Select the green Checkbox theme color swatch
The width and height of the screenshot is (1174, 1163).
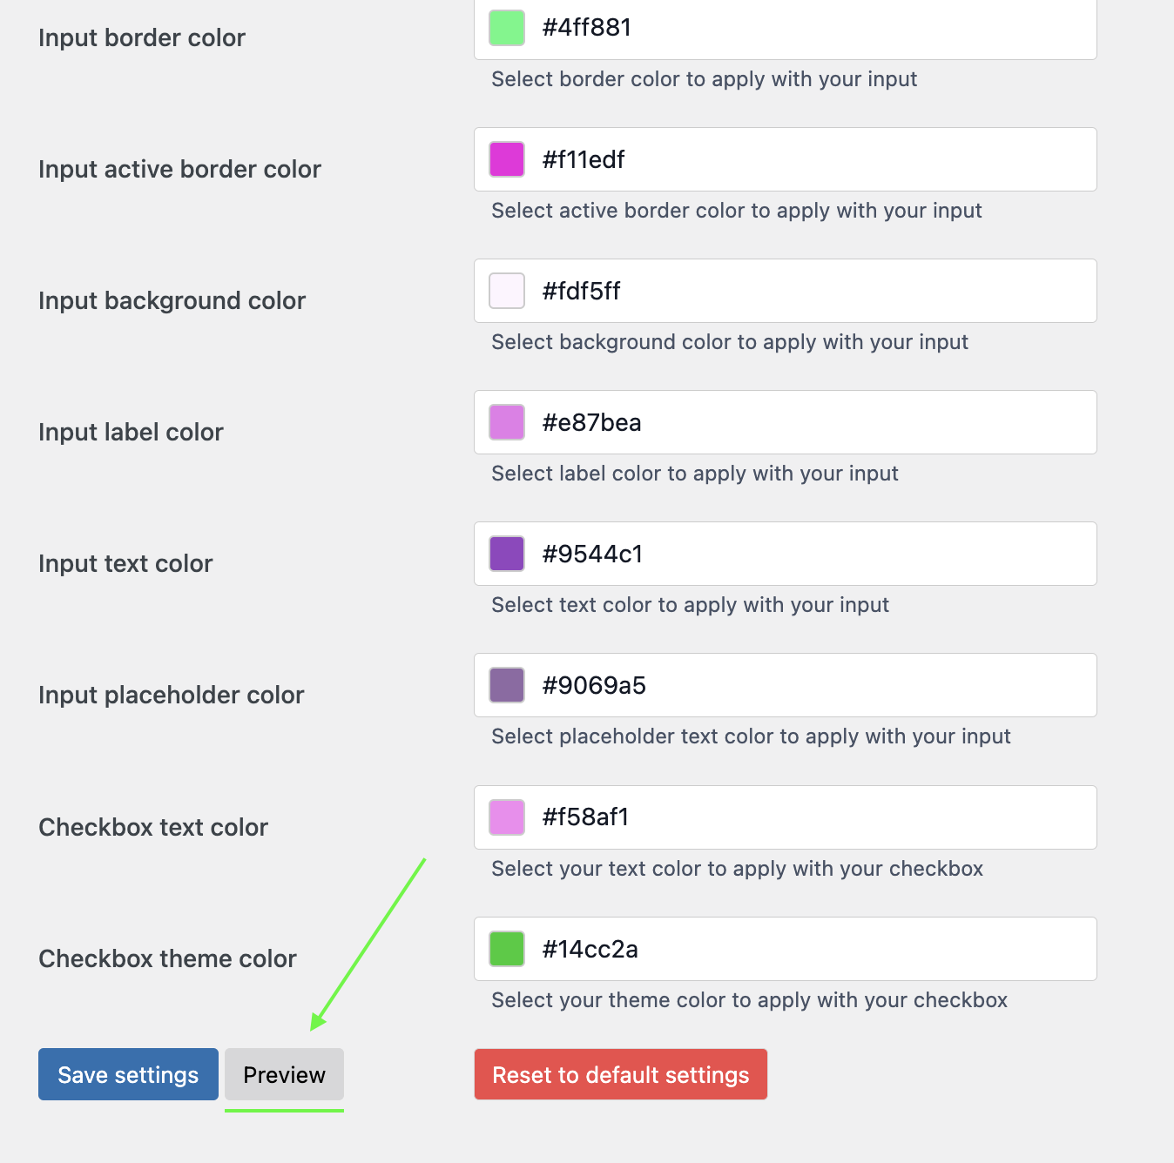click(506, 949)
